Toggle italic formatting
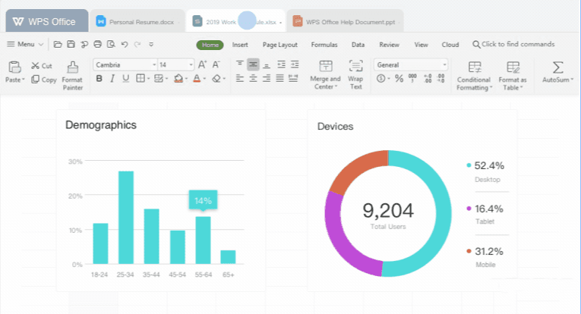 tap(112, 79)
